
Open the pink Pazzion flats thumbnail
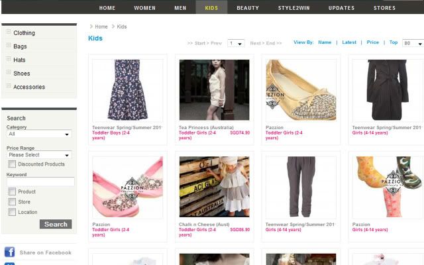[128, 187]
